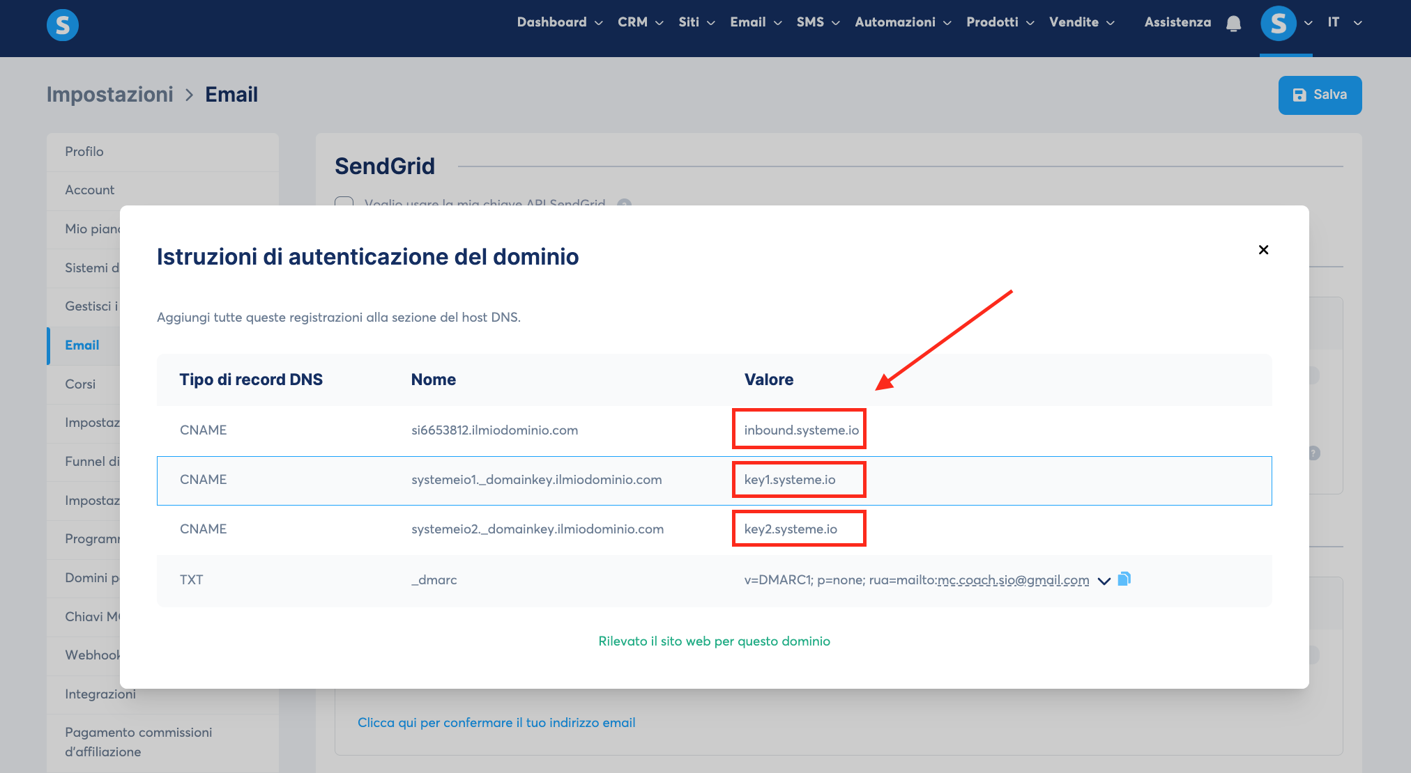Open the Assistenza link
This screenshot has height=773, width=1411.
pyautogui.click(x=1177, y=22)
